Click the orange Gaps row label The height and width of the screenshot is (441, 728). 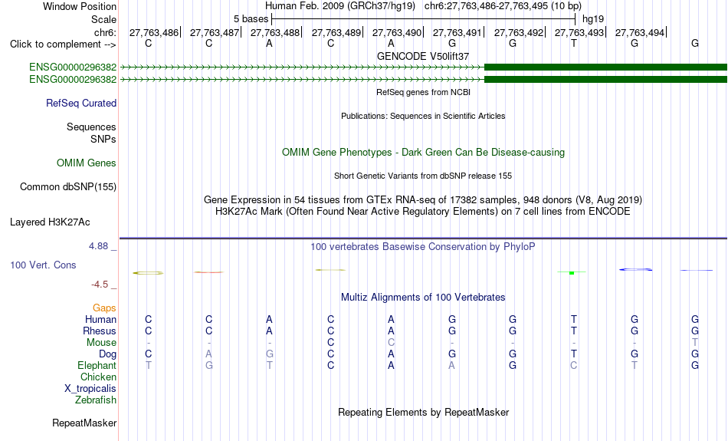(x=104, y=308)
